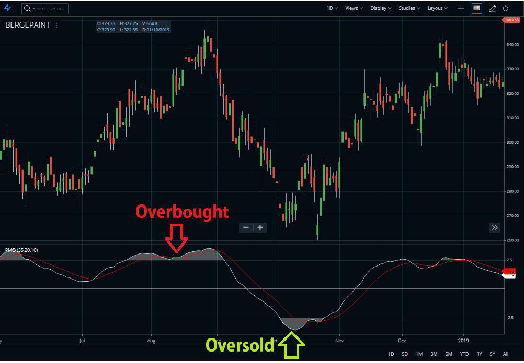Select the 6M time range
This screenshot has height=363, width=524.
coord(449,354)
